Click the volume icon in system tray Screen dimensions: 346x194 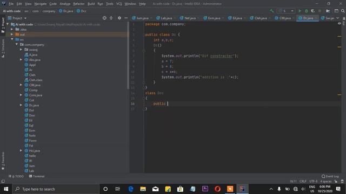pyautogui.click(x=303, y=189)
